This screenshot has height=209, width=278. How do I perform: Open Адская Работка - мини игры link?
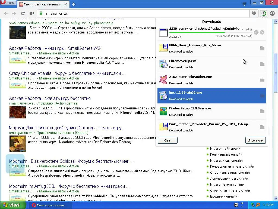[55, 48]
